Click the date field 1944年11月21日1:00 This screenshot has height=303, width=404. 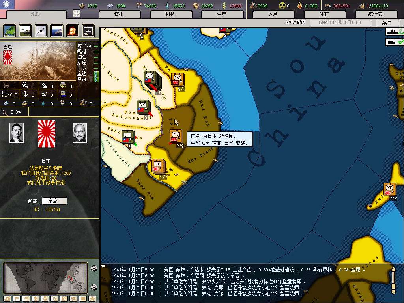340,22
